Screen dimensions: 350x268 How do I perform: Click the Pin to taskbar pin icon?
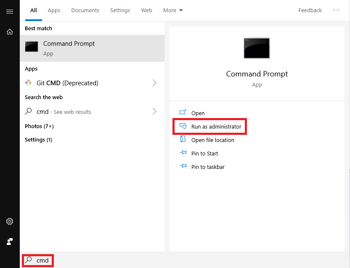[183, 166]
